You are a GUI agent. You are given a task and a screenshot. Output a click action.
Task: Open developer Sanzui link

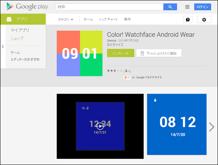tap(111, 40)
